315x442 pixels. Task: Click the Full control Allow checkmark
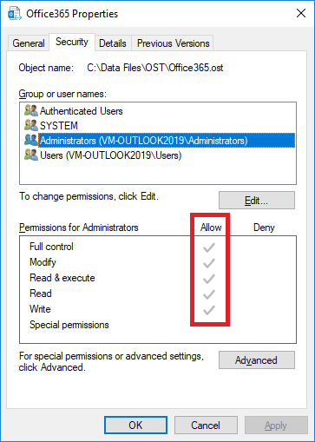[x=208, y=247]
